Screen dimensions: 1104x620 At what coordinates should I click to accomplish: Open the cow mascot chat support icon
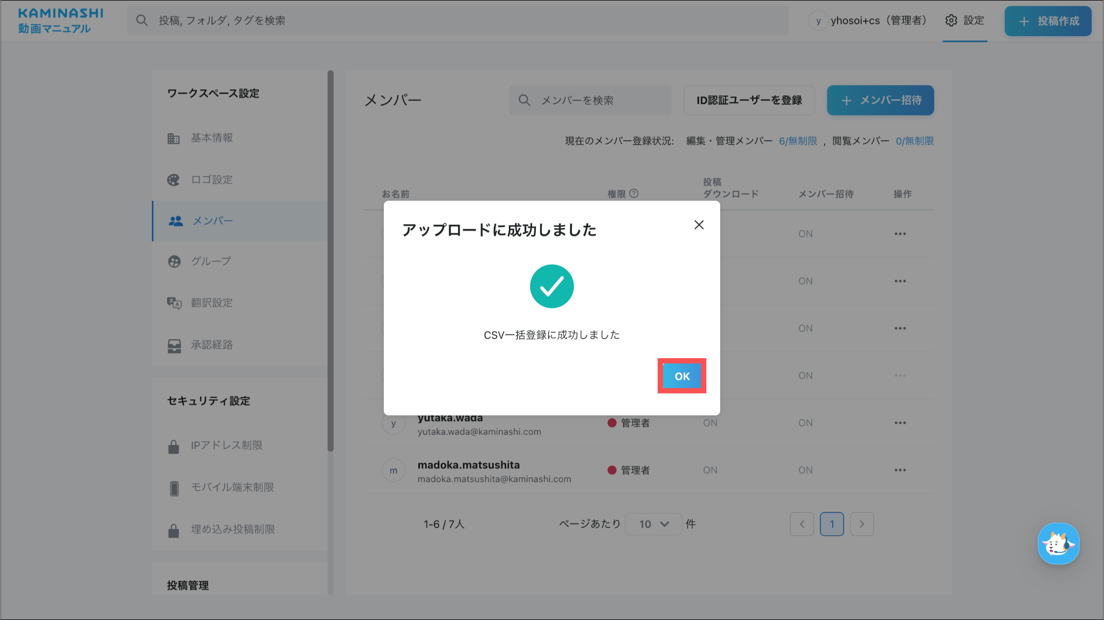(x=1058, y=544)
